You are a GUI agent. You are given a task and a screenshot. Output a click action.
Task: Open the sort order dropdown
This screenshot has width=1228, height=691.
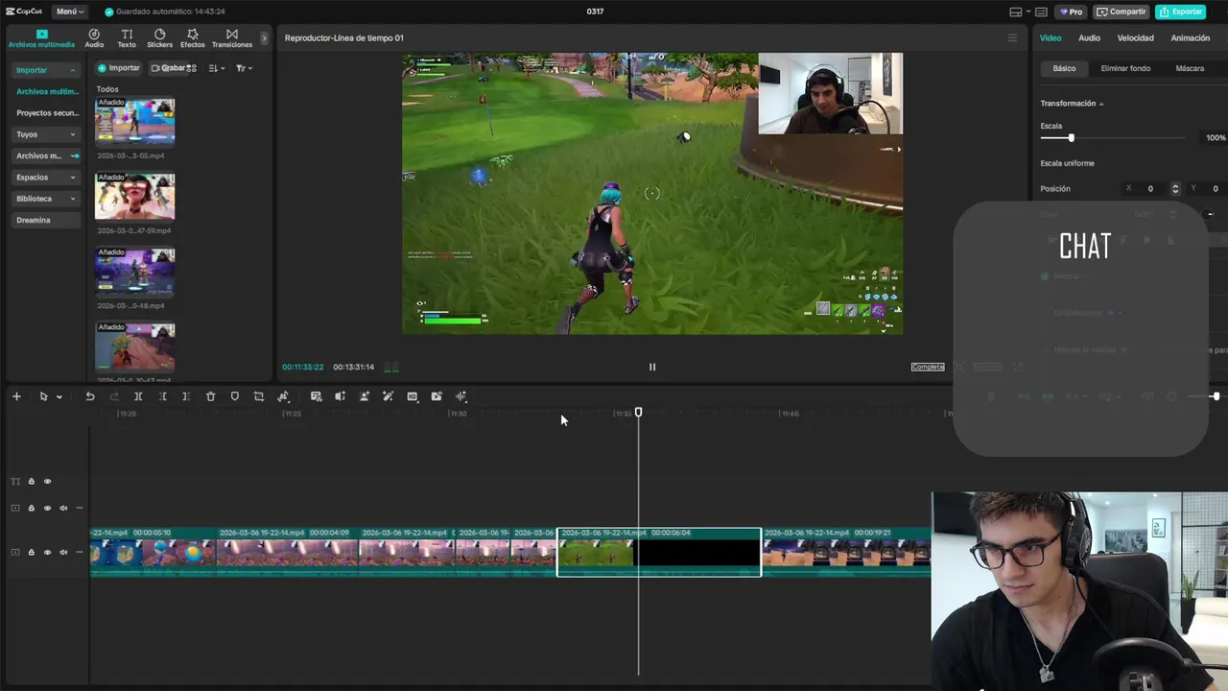coord(217,68)
